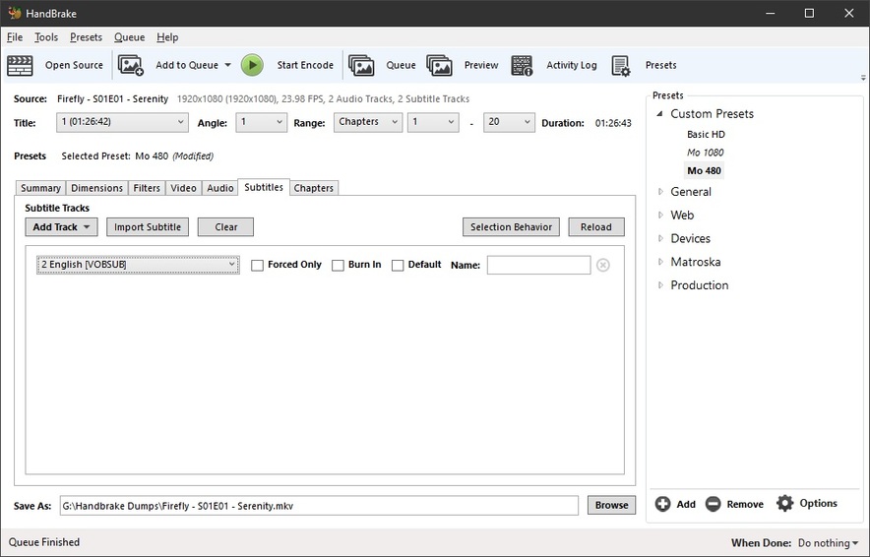Open the Activity Log icon
This screenshot has width=870, height=557.
(x=522, y=66)
